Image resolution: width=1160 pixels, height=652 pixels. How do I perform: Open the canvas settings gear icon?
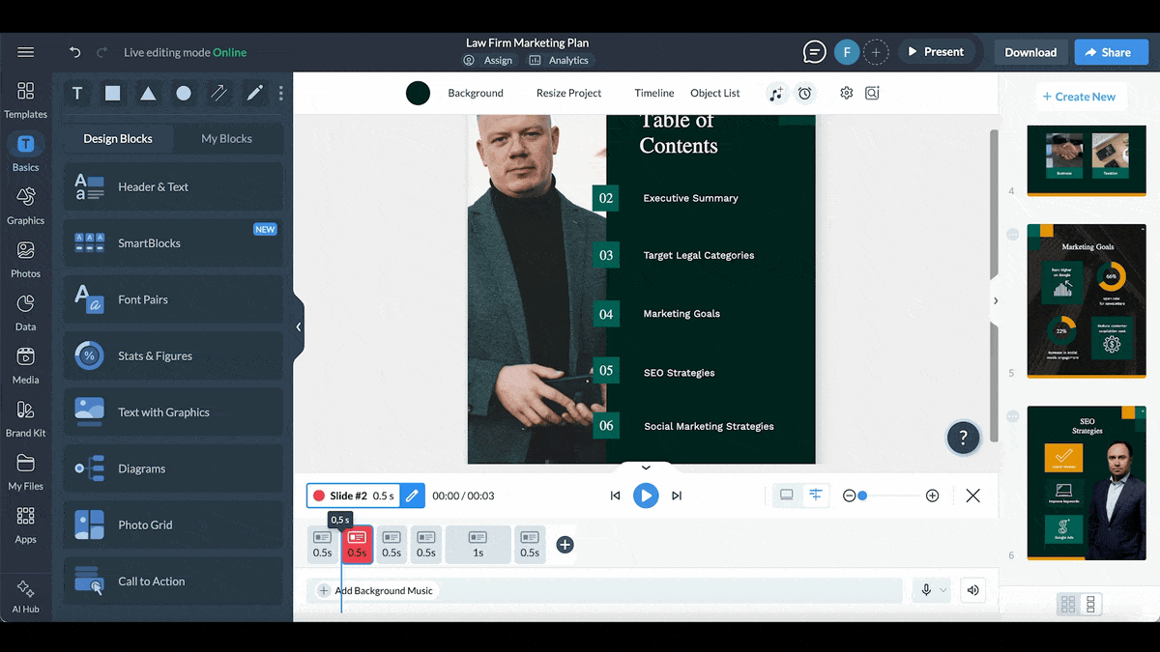(x=847, y=94)
